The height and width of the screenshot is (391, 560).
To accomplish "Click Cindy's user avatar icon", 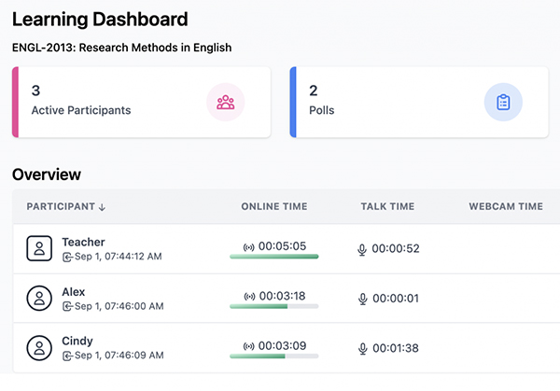I will click(39, 348).
